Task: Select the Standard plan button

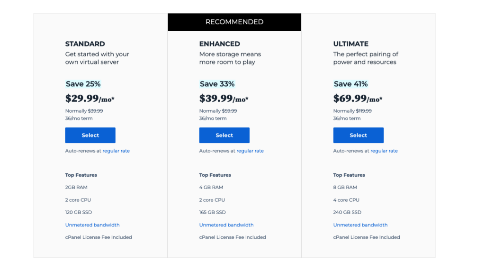Action: point(90,135)
